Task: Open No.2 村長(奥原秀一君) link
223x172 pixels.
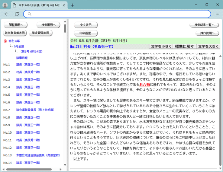Action: tap(28, 72)
